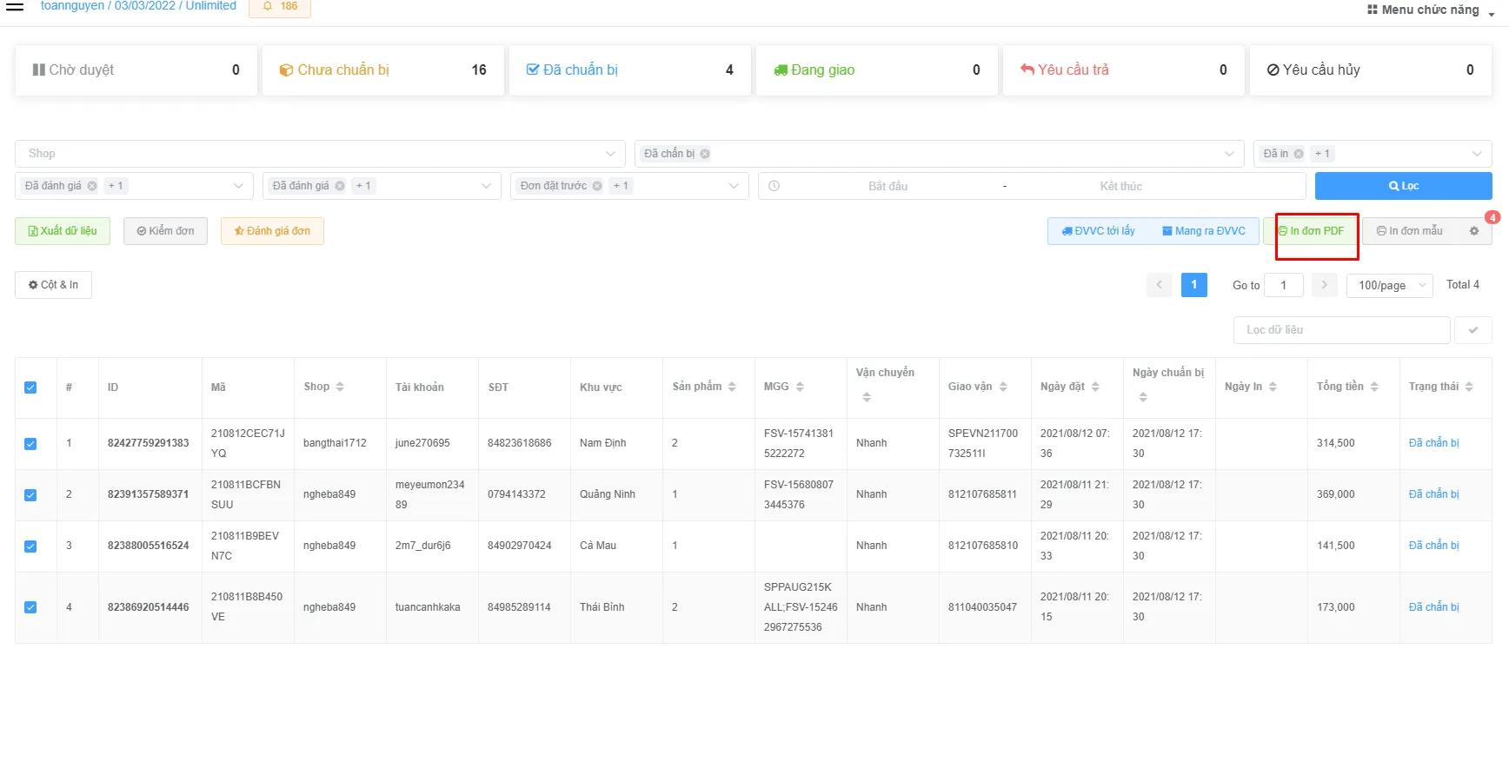Sort by Tổng tiền column arrows
The image size is (1509, 775).
pos(1374,387)
